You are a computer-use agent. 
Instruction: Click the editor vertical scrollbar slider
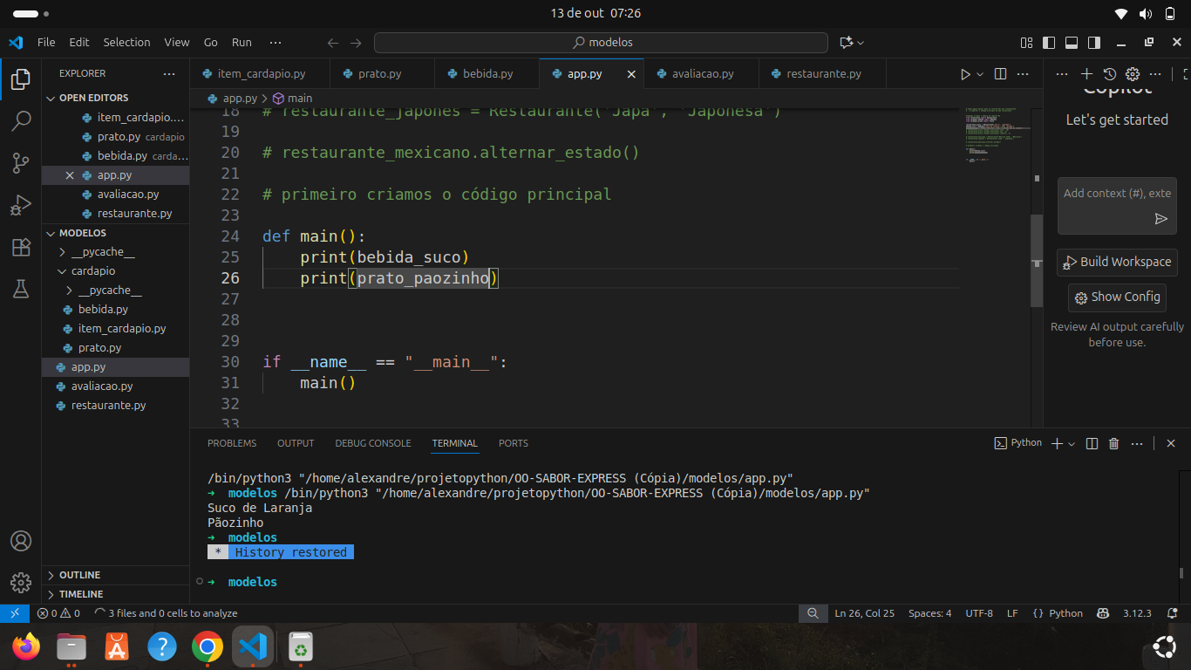click(x=1037, y=262)
